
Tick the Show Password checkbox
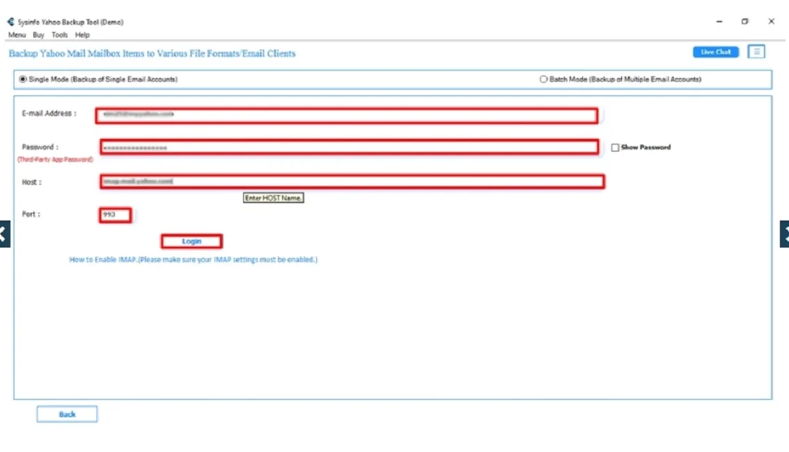pos(615,147)
